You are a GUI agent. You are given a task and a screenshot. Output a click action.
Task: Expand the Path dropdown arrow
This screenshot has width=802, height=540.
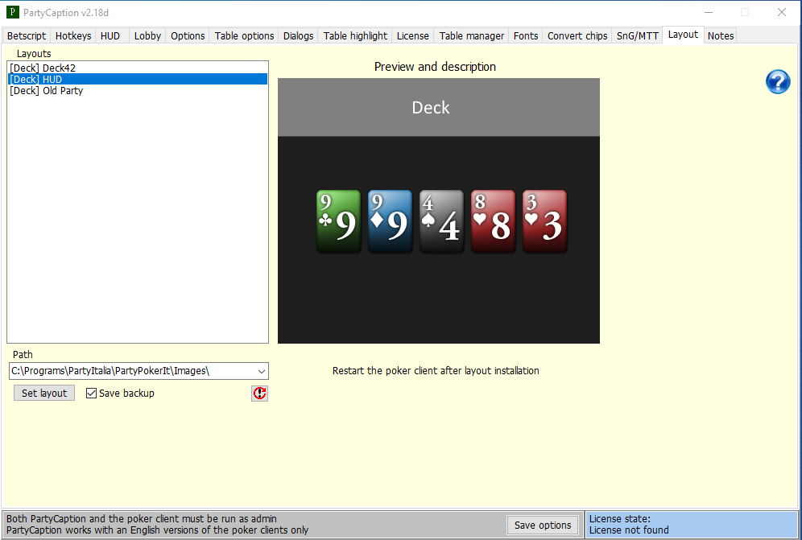pyautogui.click(x=262, y=371)
